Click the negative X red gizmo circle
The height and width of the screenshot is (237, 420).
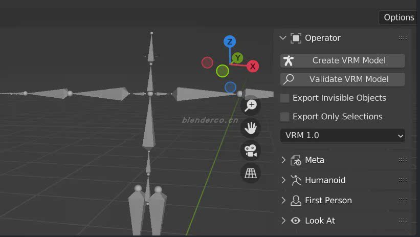(207, 63)
